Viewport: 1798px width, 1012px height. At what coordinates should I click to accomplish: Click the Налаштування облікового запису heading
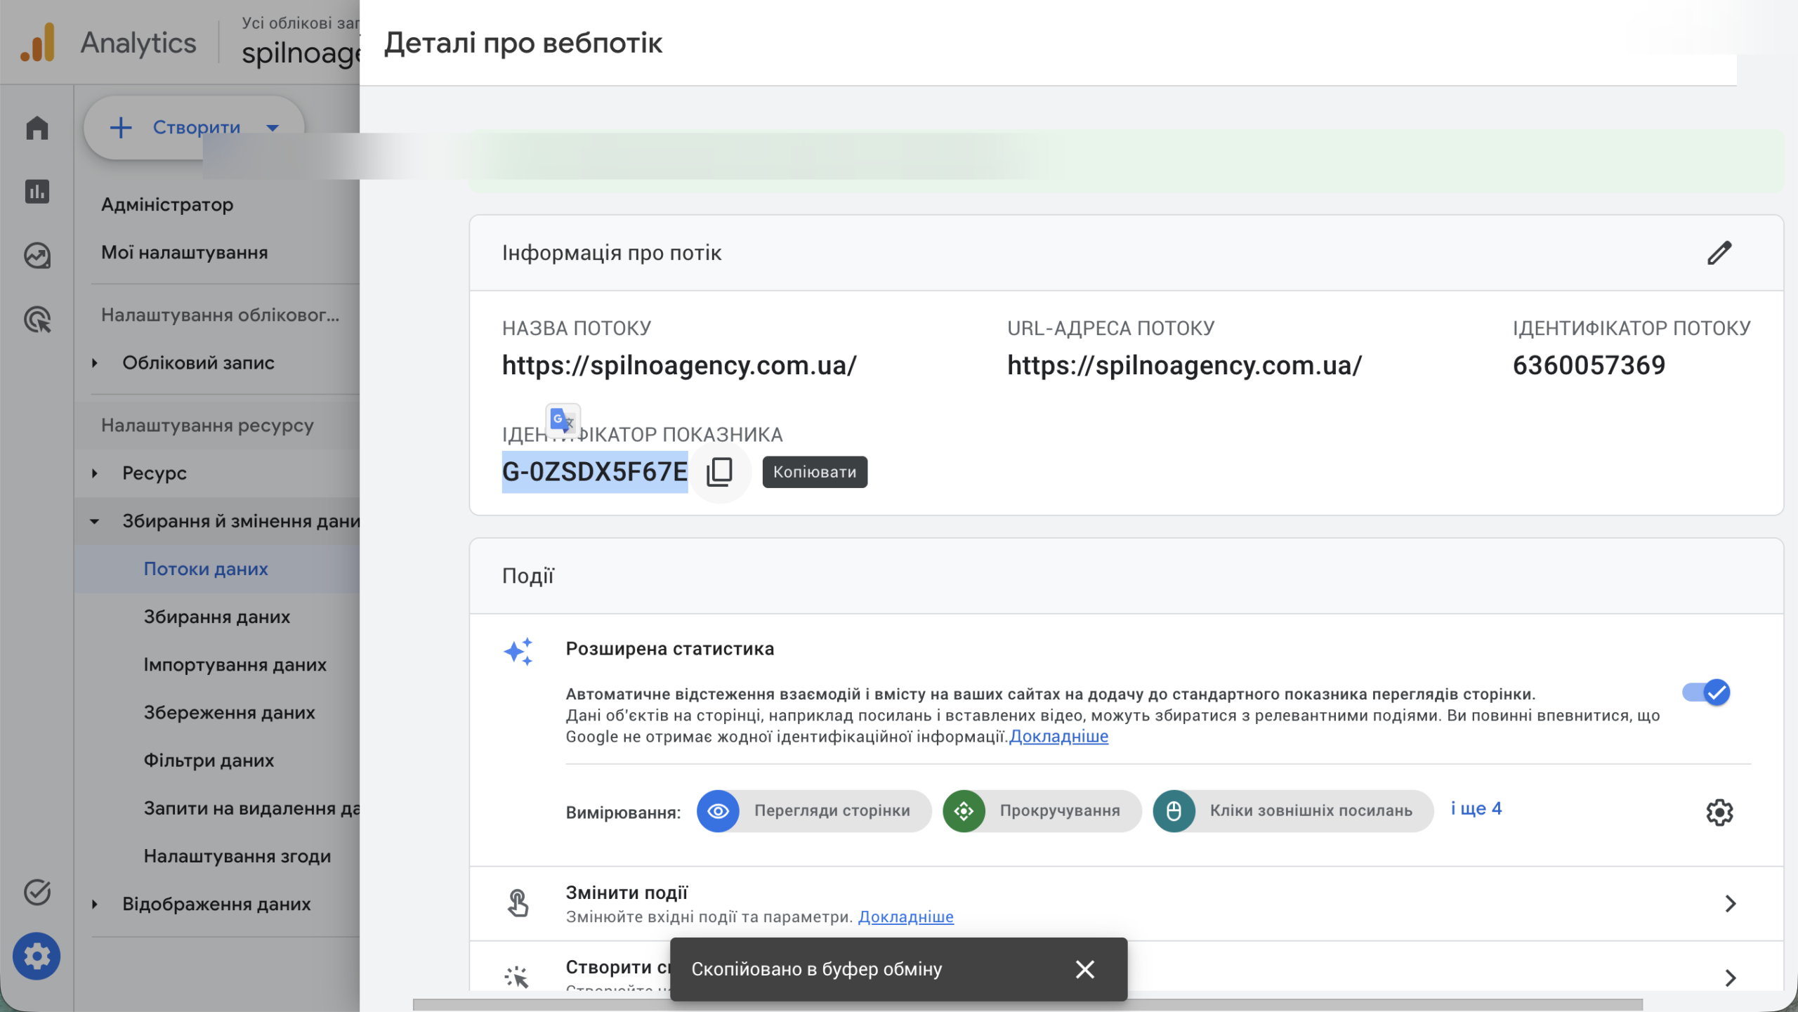(x=220, y=315)
